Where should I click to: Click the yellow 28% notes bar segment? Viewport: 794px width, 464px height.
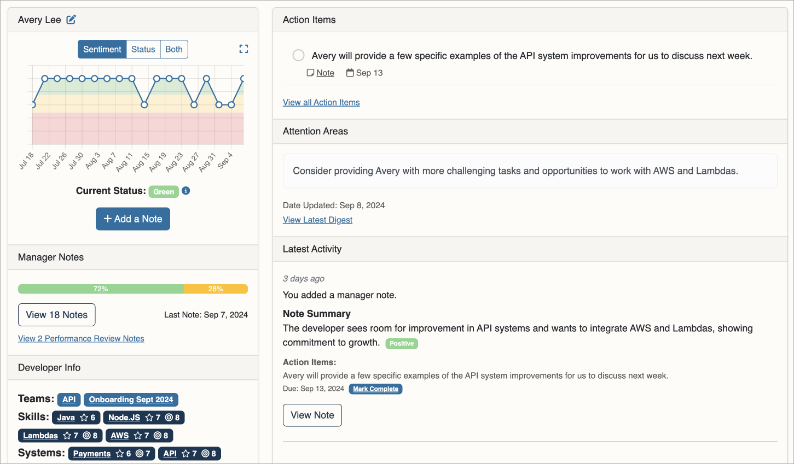(216, 289)
